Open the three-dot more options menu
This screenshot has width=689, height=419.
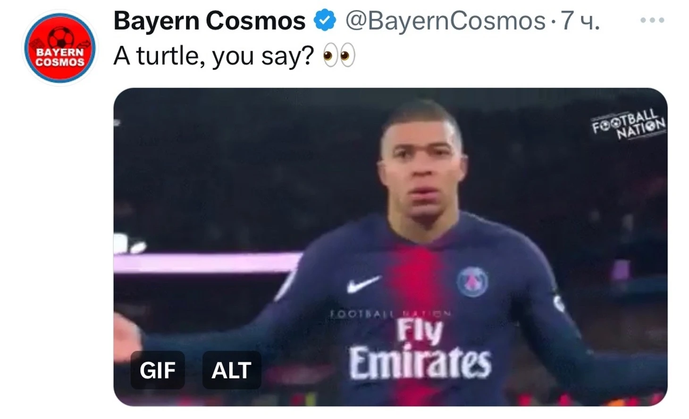point(652,20)
